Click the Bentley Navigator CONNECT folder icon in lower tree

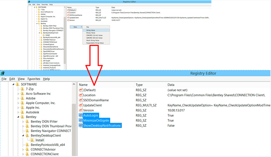pyautogui.click(x=27, y=131)
